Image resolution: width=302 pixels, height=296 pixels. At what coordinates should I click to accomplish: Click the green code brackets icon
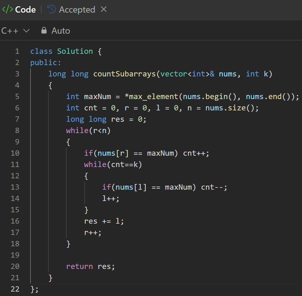point(8,9)
